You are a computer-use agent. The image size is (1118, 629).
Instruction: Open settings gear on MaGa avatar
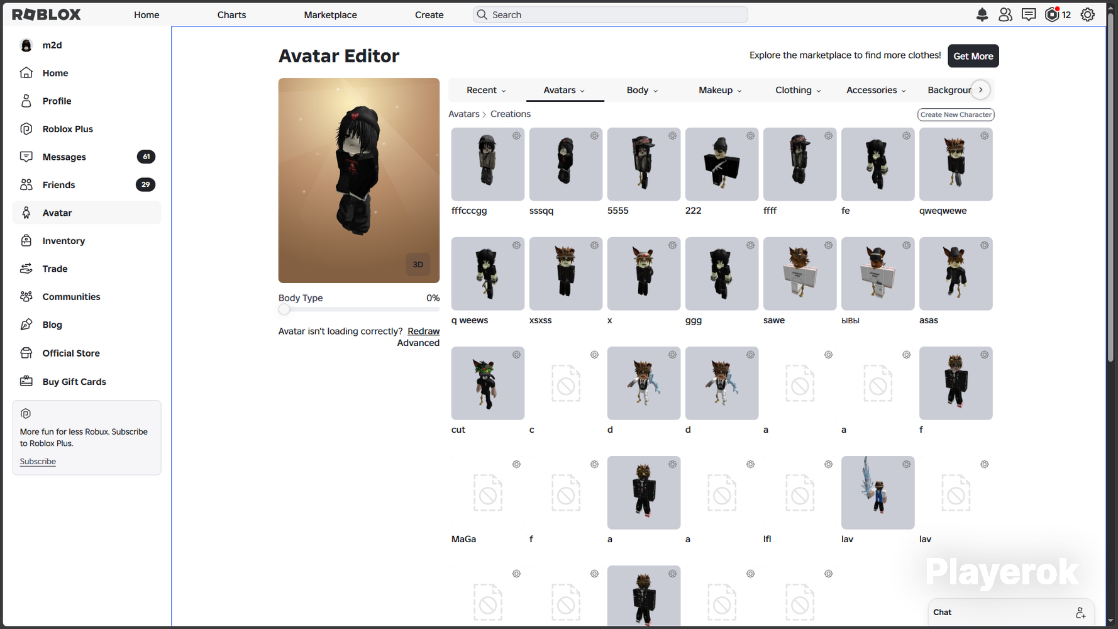click(516, 464)
